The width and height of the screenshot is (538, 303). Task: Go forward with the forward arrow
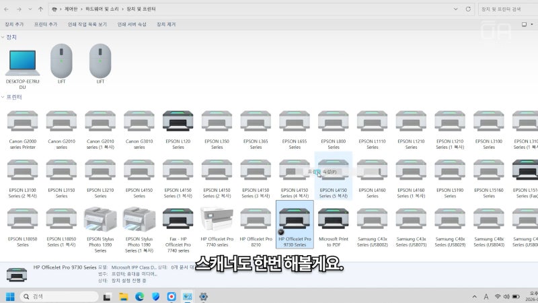coord(19,9)
